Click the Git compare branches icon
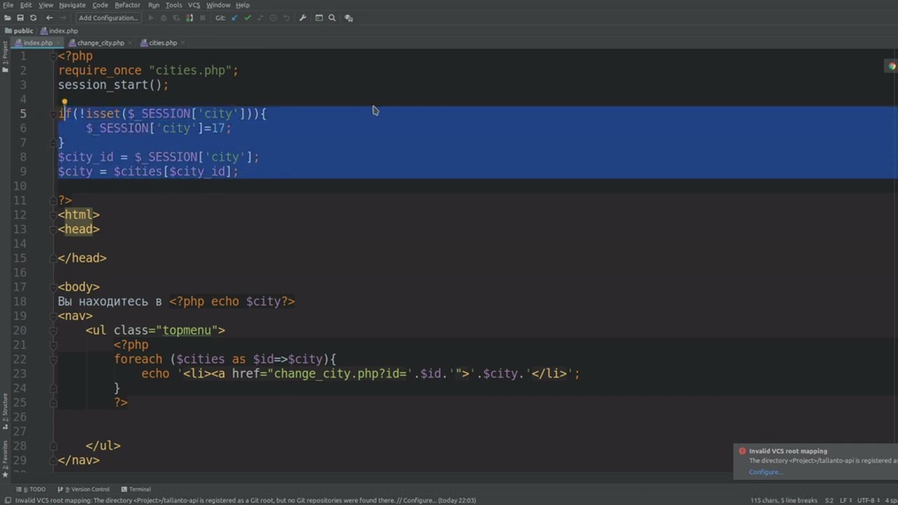The width and height of the screenshot is (898, 505). 260,18
